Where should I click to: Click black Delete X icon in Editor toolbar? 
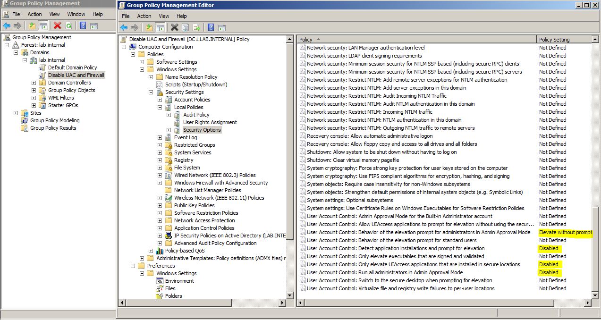[x=174, y=28]
